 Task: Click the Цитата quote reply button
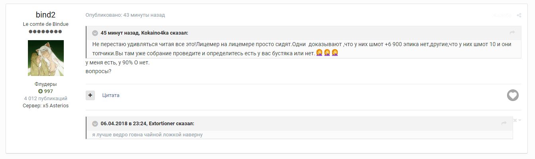[111, 95]
